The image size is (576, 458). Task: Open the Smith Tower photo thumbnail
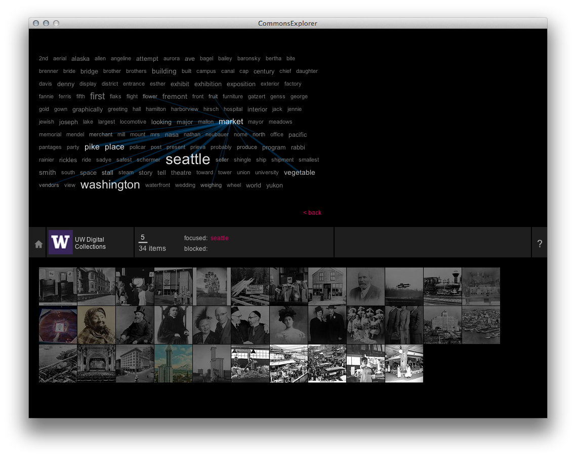click(x=174, y=363)
